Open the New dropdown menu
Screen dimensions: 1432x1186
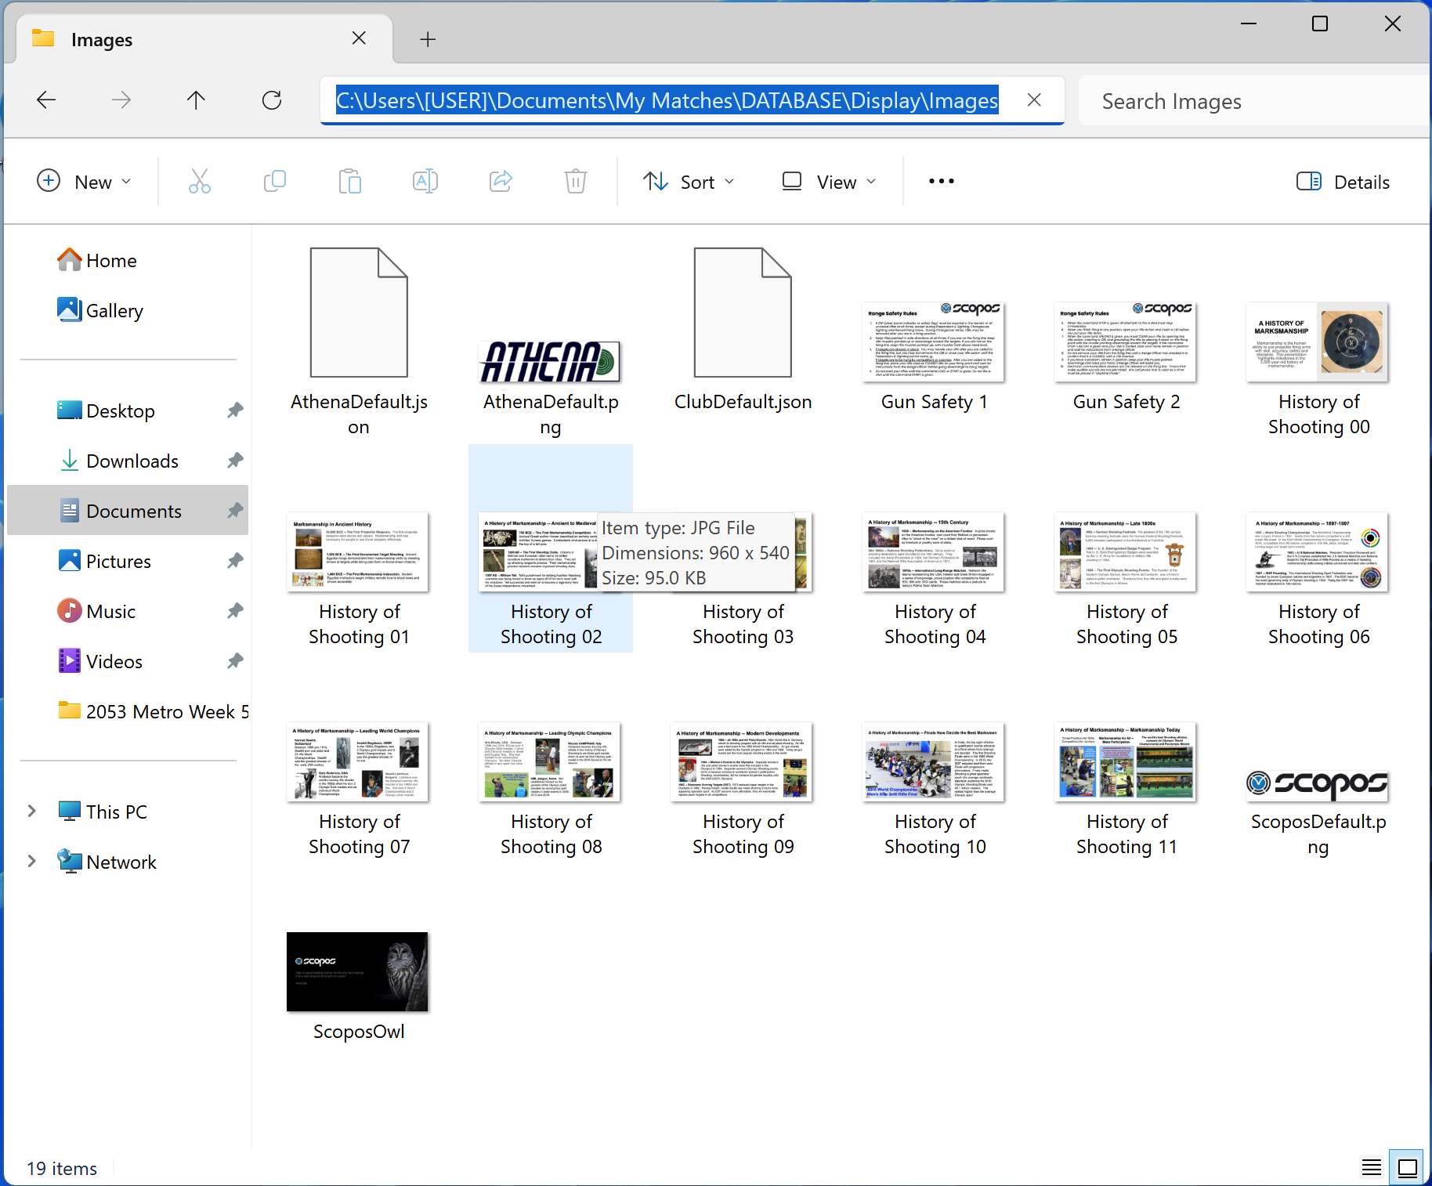[x=84, y=182]
